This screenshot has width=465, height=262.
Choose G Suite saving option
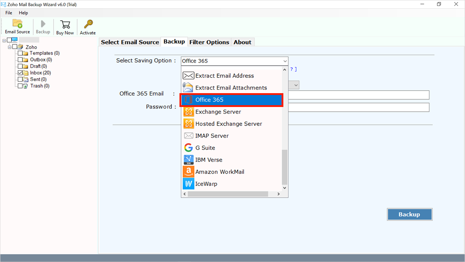click(231, 148)
